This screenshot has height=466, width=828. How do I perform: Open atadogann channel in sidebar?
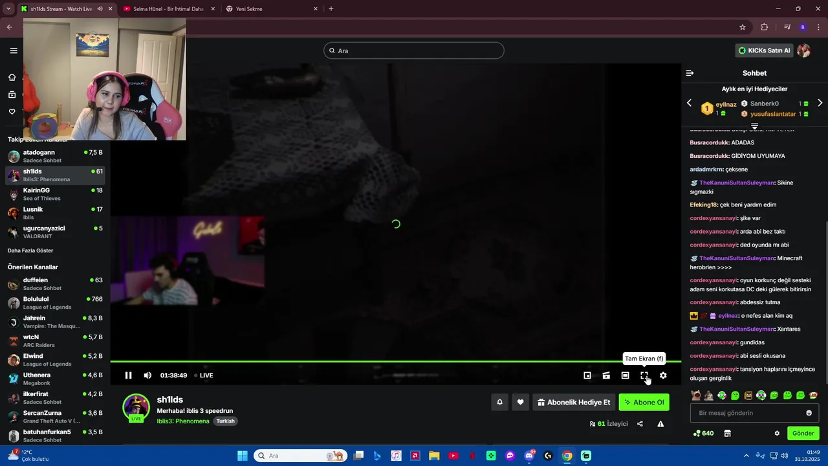click(55, 156)
